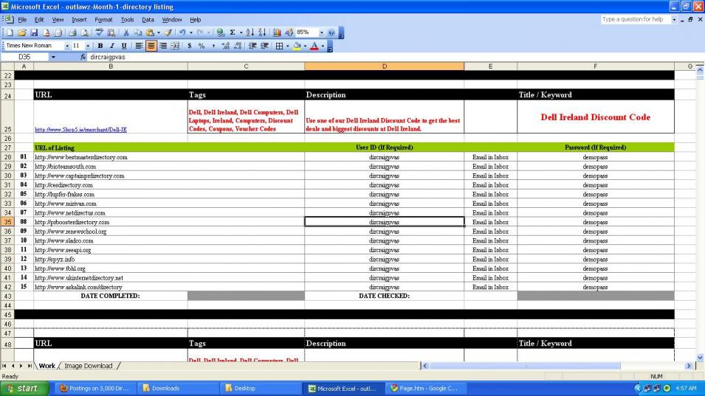Viewport: 705px width, 396px height.
Task: Apply the red Font Color A
Action: point(314,46)
